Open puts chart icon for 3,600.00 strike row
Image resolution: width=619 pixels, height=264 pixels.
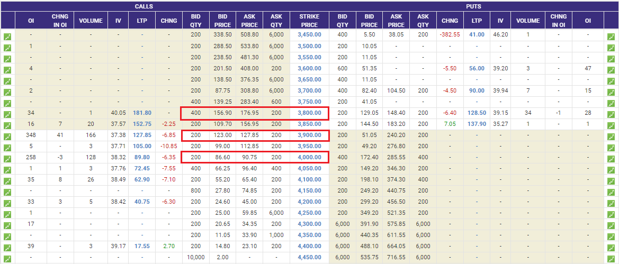click(611, 70)
